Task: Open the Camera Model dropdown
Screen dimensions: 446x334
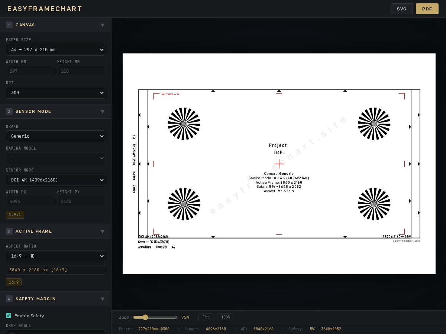Action: (x=55, y=158)
